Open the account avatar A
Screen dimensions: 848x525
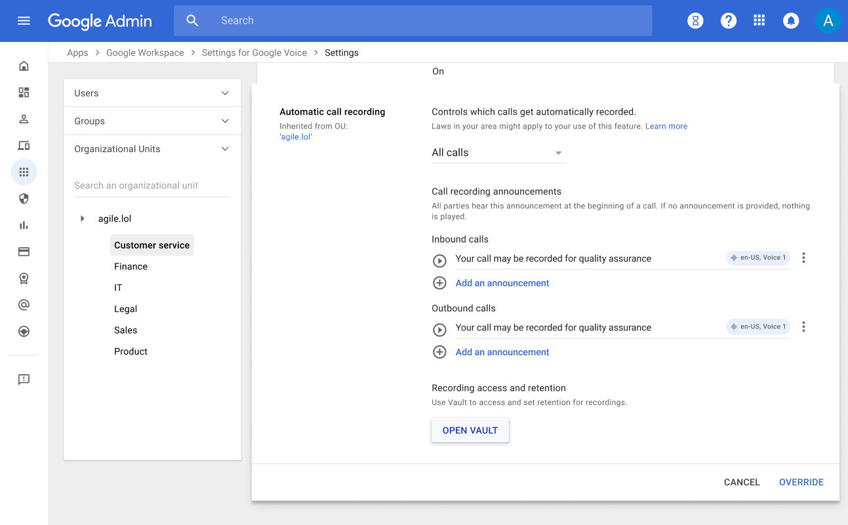point(828,21)
